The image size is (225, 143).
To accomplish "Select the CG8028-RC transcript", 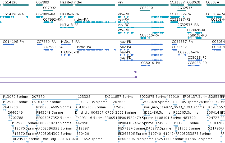I will pos(194,33).
